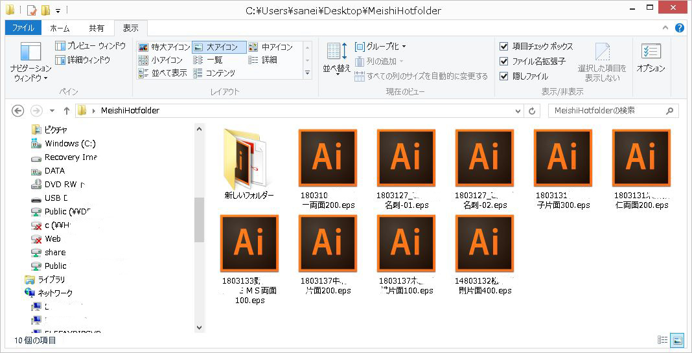Select コンテンツ content layout
This screenshot has height=353, width=692.
(x=214, y=73)
